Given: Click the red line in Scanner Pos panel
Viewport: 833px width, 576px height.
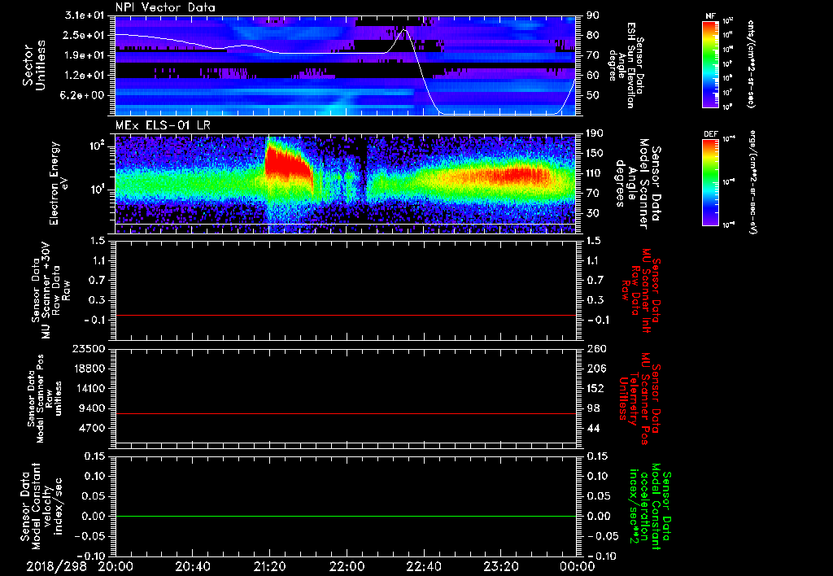Looking at the screenshot, I should click(346, 413).
